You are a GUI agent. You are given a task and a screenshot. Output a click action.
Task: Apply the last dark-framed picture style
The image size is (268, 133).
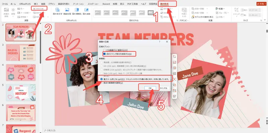pyautogui.click(x=150, y=12)
